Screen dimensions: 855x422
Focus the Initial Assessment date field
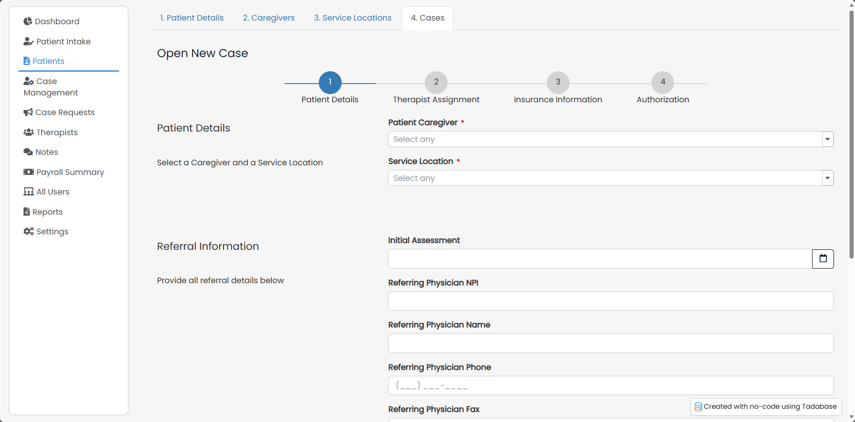[600, 259]
